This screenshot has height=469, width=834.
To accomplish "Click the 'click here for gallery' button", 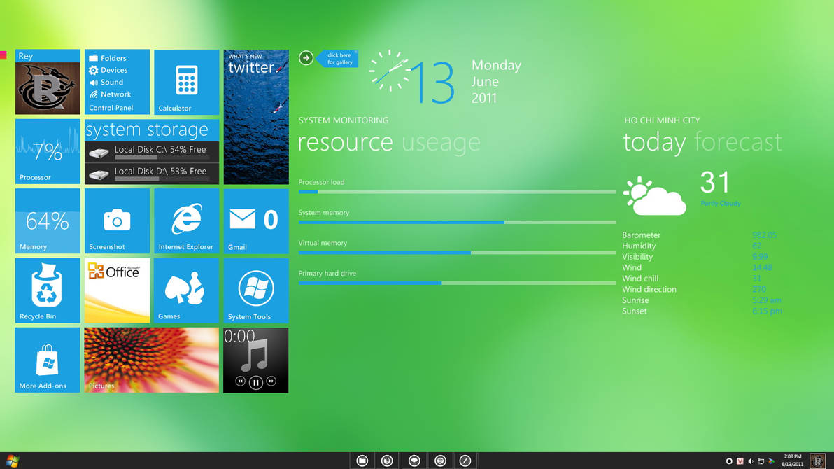I will [338, 59].
